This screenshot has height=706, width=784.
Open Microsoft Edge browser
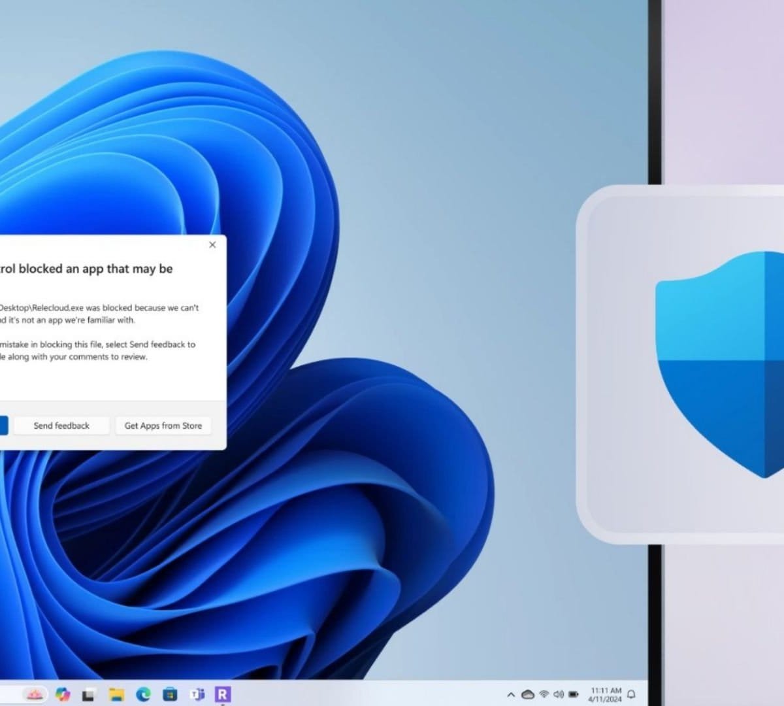[143, 694]
